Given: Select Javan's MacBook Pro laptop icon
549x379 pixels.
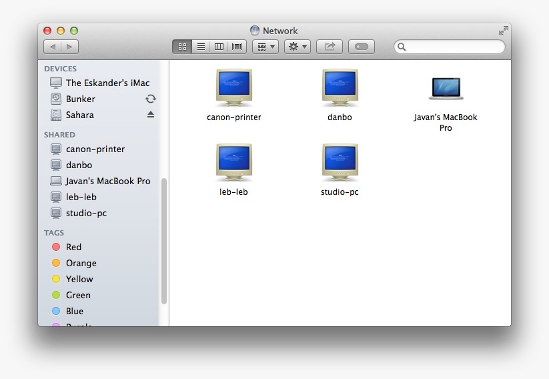Looking at the screenshot, I should point(446,88).
